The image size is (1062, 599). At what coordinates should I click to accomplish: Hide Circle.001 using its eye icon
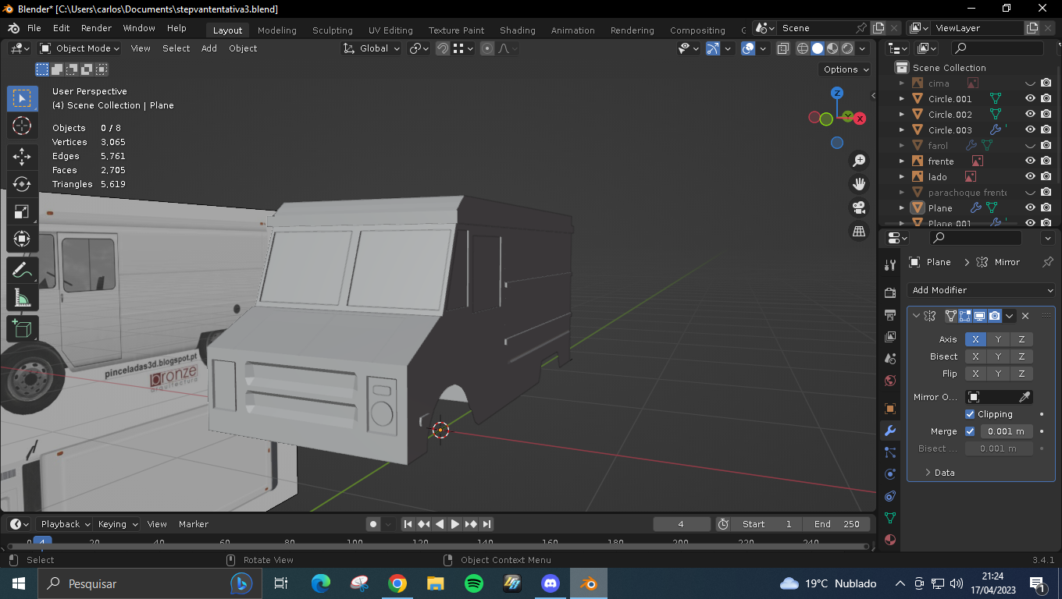coord(1030,99)
